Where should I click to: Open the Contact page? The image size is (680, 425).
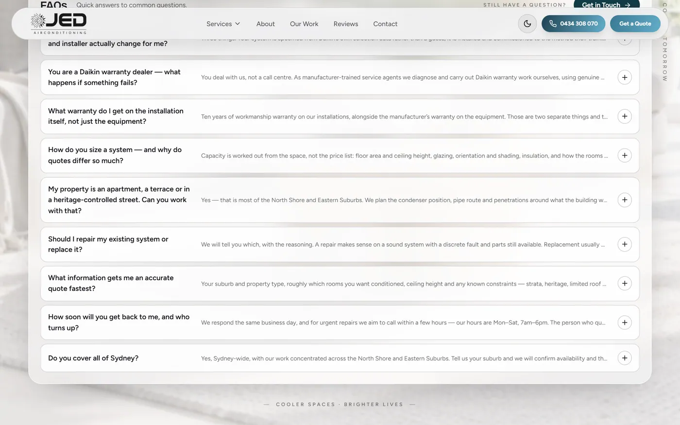pyautogui.click(x=385, y=24)
